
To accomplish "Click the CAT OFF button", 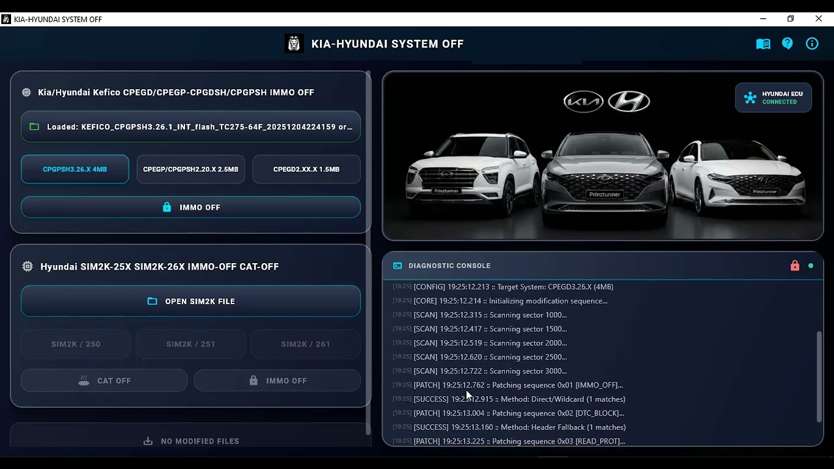I will [104, 380].
